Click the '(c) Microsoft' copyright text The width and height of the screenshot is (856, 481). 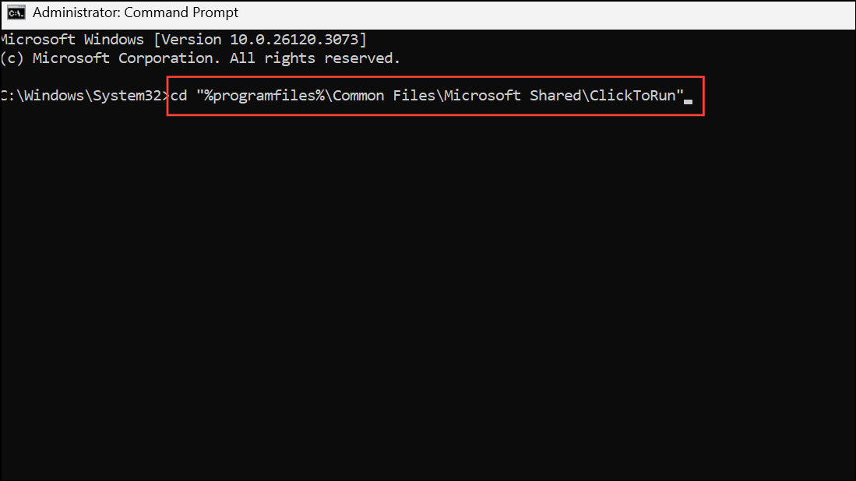[x=55, y=58]
